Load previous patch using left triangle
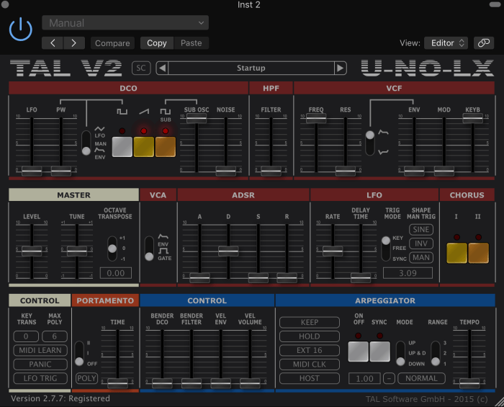 tap(163, 68)
